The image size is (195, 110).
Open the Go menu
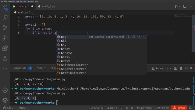coord(21,1)
